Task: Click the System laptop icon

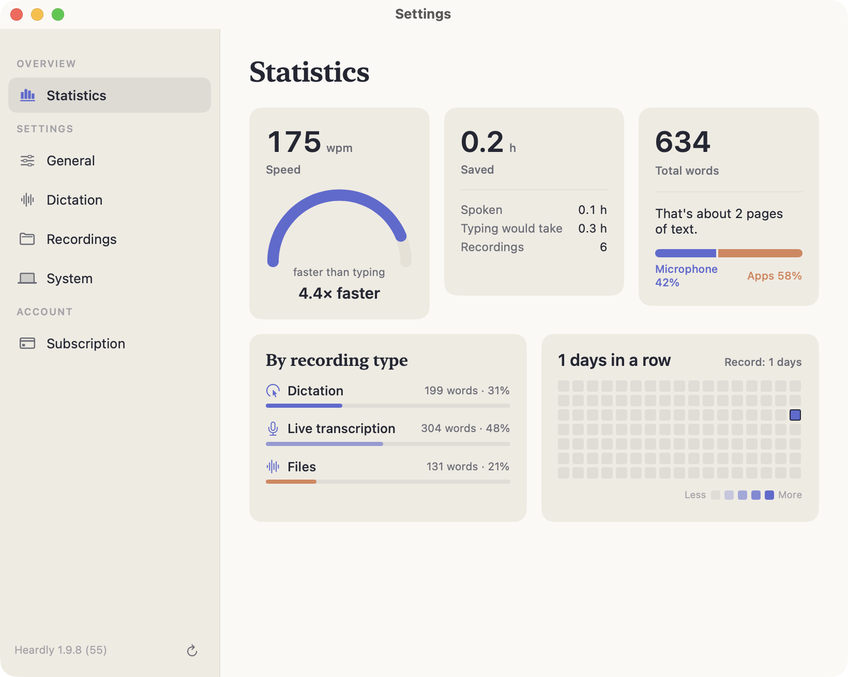Action: 27,279
